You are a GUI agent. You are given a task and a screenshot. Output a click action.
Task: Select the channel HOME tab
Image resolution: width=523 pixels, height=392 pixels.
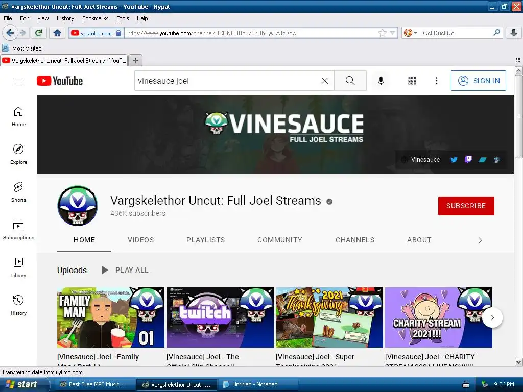point(84,240)
